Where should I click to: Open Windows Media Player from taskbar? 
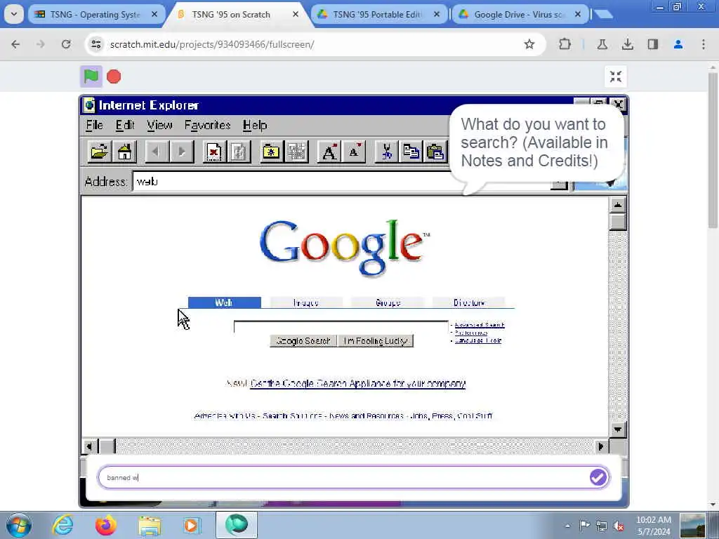(192, 525)
